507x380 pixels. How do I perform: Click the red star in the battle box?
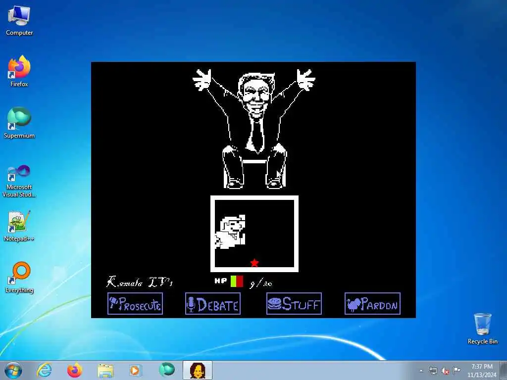point(254,263)
